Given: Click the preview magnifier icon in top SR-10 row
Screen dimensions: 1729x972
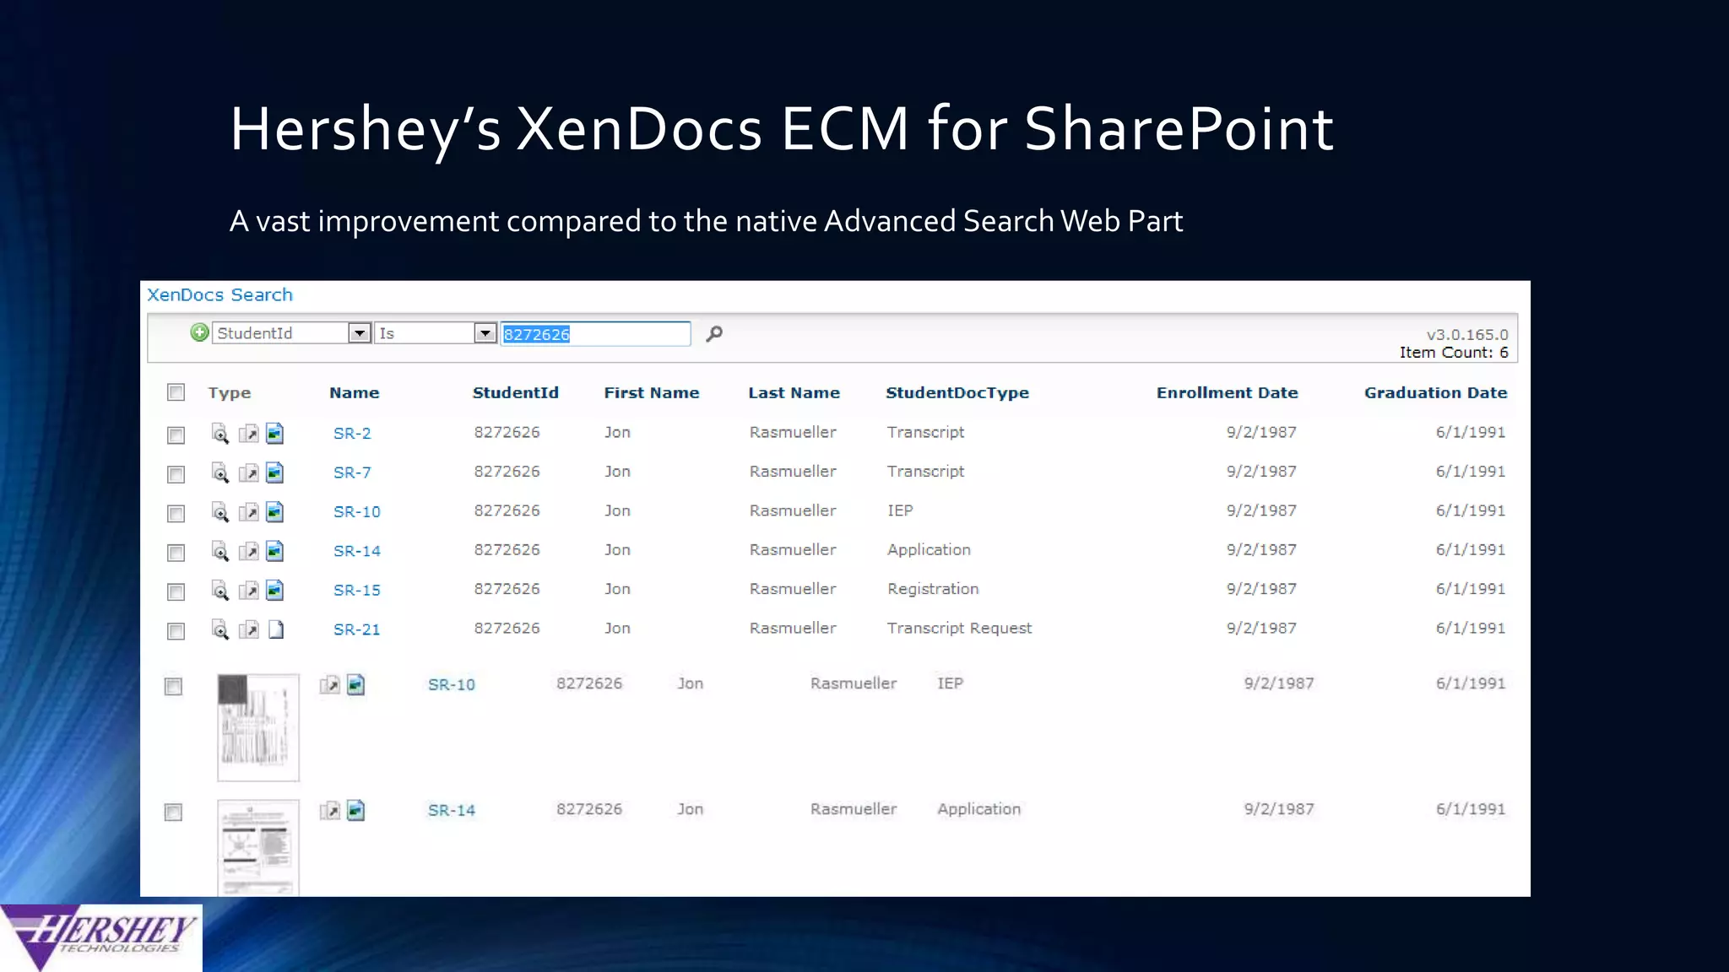Looking at the screenshot, I should tap(220, 512).
